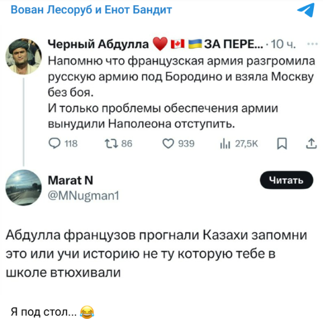
Task: Open the channel Вован Лесоруб и Енот Бандит
Action: coord(91,11)
